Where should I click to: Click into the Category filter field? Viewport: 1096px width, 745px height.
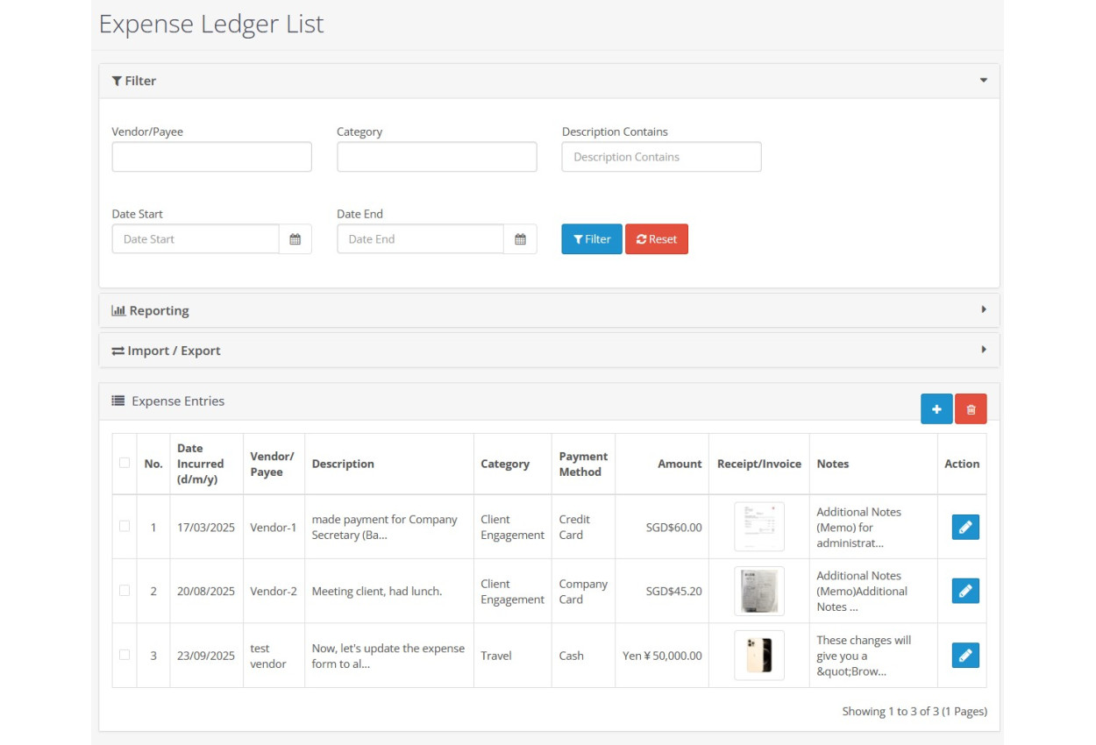(x=437, y=157)
